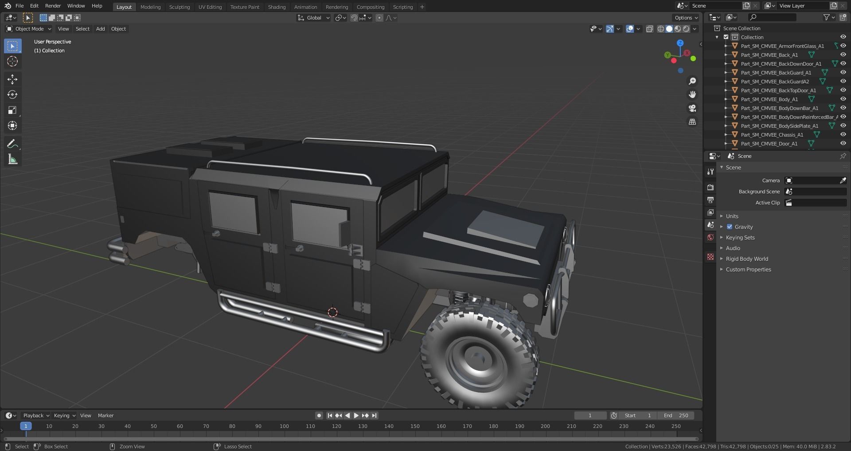The width and height of the screenshot is (851, 451).
Task: Open the Texture properties tab
Action: tap(710, 257)
